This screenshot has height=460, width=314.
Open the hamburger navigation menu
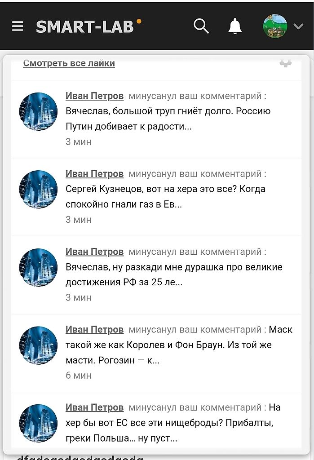18,26
